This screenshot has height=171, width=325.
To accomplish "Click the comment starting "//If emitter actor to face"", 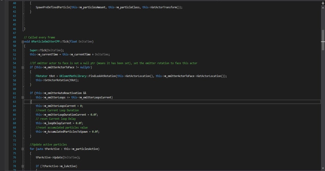I will 113,63.
